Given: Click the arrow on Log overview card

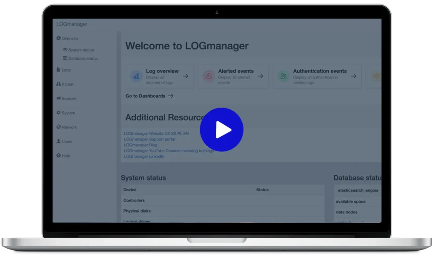Looking at the screenshot, I should point(186,76).
